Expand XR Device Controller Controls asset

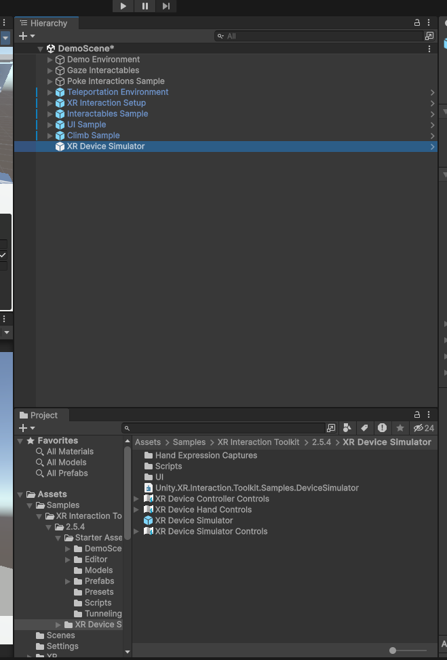pos(136,499)
